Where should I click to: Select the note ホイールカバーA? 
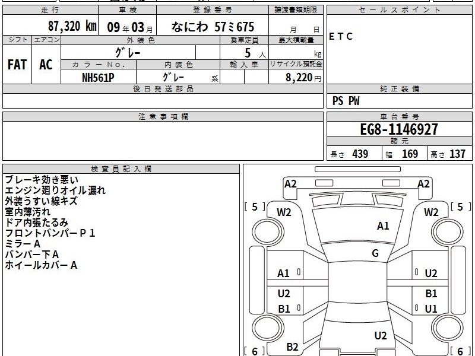[41, 265]
